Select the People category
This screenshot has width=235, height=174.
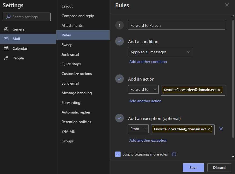click(28, 58)
